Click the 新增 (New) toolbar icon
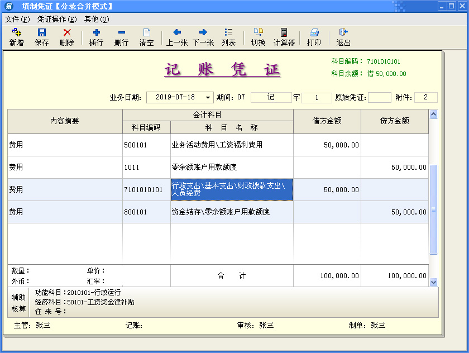469x353 pixels. point(17,37)
